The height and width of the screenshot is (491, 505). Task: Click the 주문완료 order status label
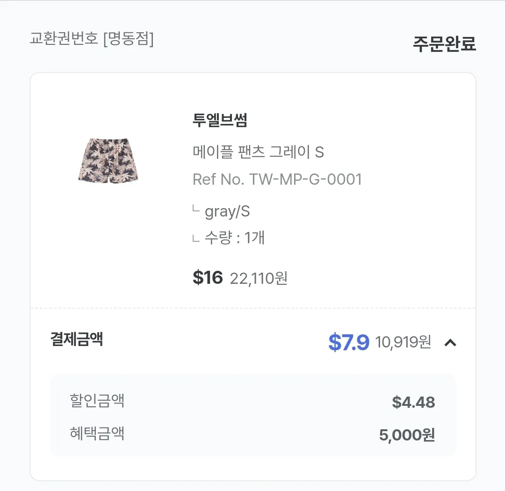tap(444, 43)
